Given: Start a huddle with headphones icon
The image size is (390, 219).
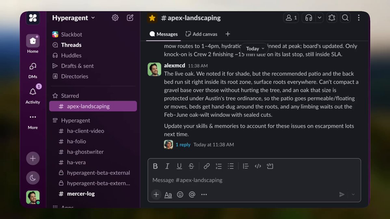Looking at the screenshot, I should 309,18.
